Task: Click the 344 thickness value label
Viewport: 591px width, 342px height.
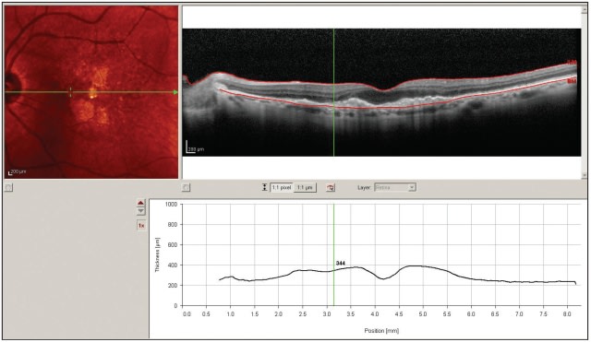Action: (x=341, y=264)
